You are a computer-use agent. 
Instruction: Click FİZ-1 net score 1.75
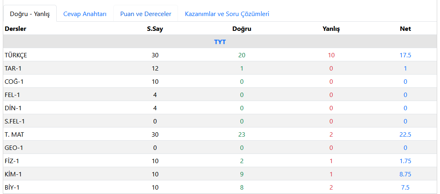click(405, 161)
